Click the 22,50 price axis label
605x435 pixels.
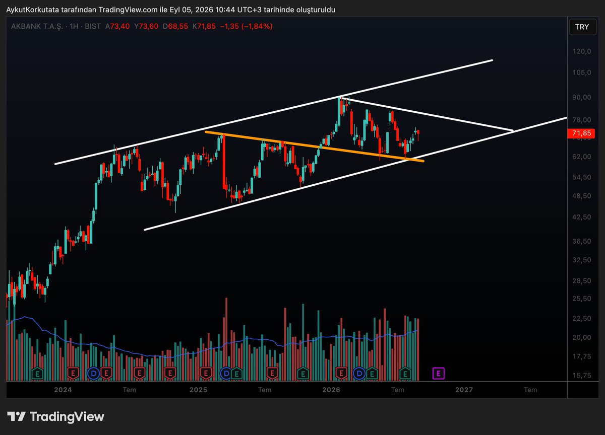(x=582, y=318)
